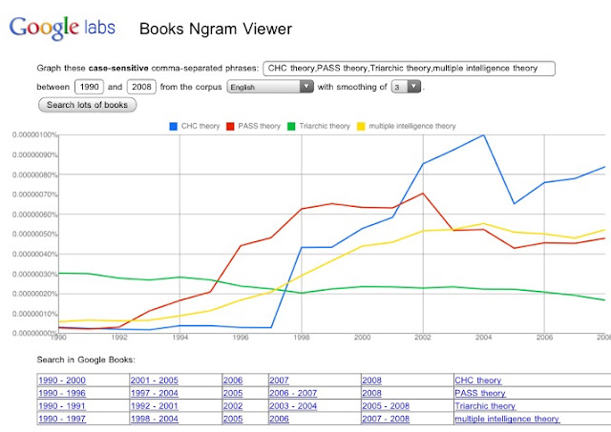Open the 1997 - 2004 PASS theory link
The width and height of the screenshot is (611, 432).
155,393
